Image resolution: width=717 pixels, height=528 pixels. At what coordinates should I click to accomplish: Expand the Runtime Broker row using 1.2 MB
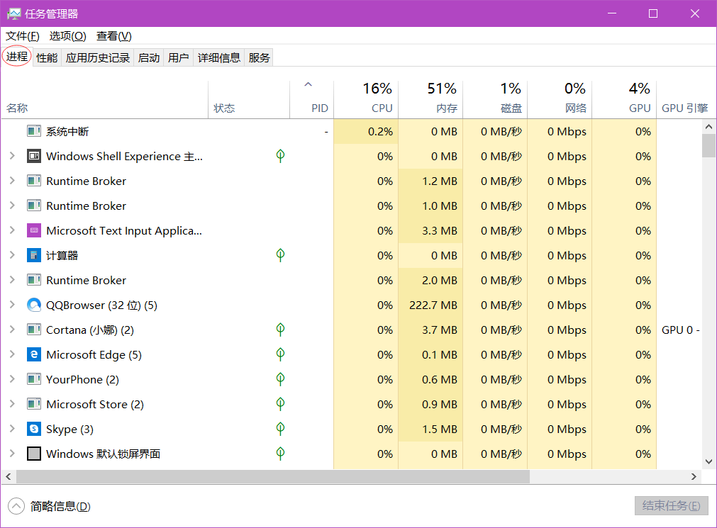click(x=12, y=181)
